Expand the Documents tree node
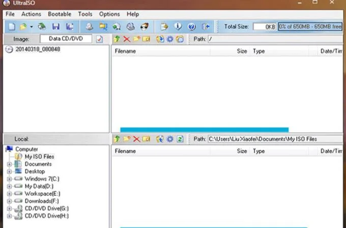This screenshot has width=346, height=228. coord(9,164)
